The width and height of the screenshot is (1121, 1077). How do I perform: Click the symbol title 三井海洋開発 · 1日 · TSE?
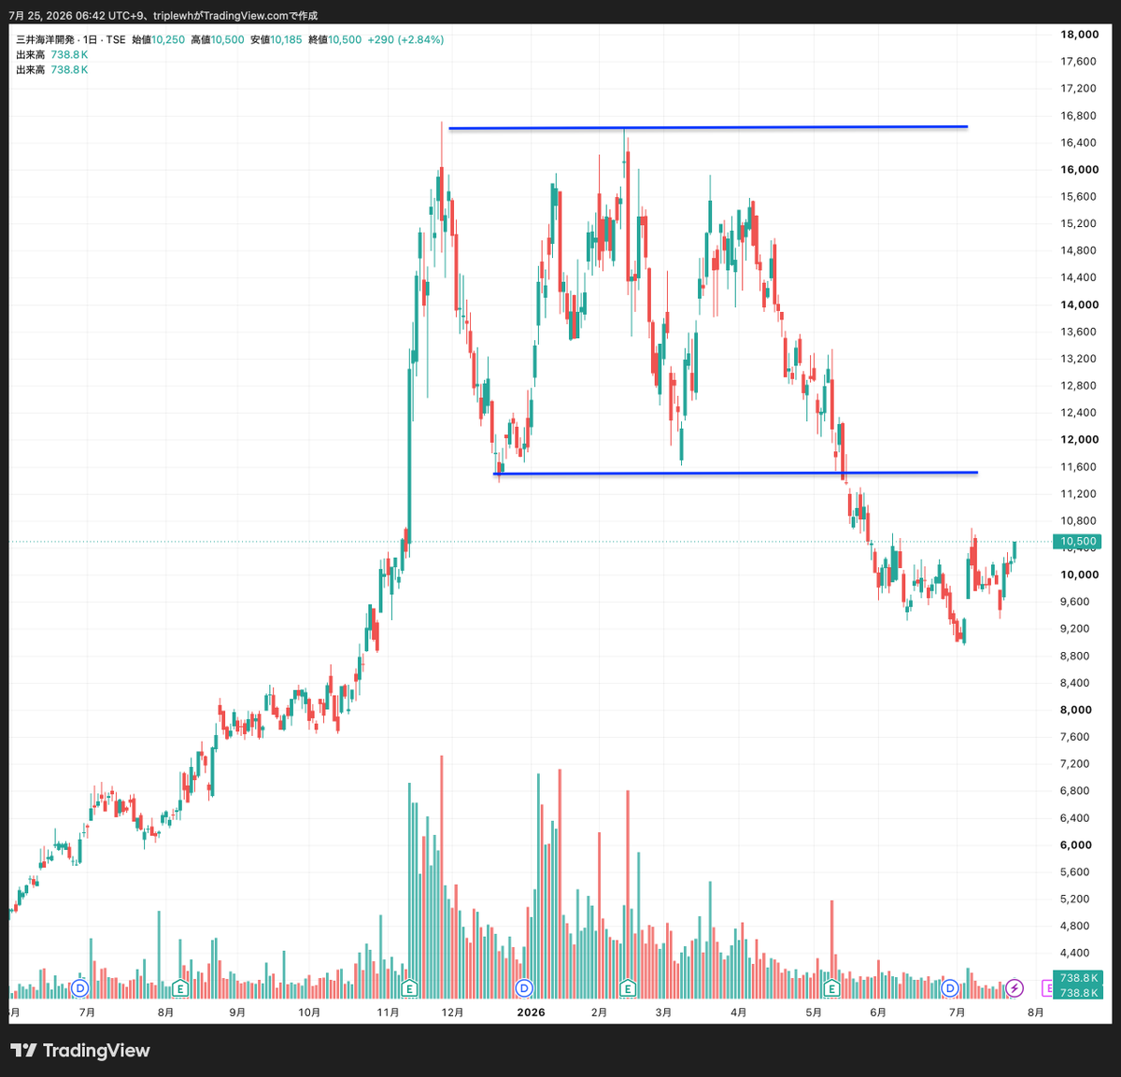[71, 40]
